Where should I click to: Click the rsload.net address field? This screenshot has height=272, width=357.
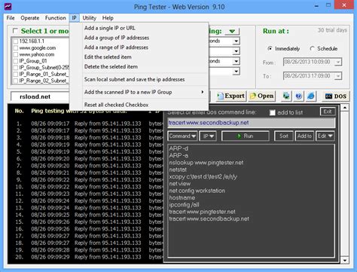tap(40, 96)
